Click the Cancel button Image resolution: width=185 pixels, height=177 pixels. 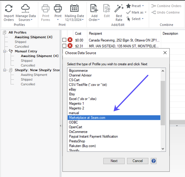tap(138, 161)
